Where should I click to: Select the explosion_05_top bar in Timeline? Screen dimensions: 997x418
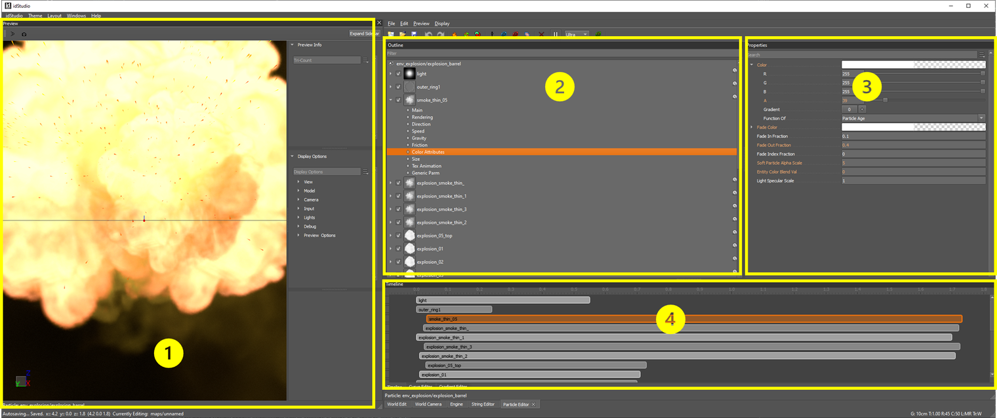point(536,365)
